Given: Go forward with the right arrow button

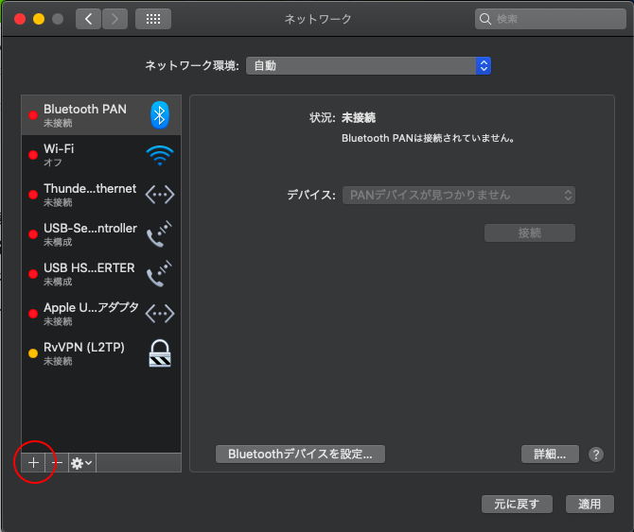Looking at the screenshot, I should (x=114, y=19).
